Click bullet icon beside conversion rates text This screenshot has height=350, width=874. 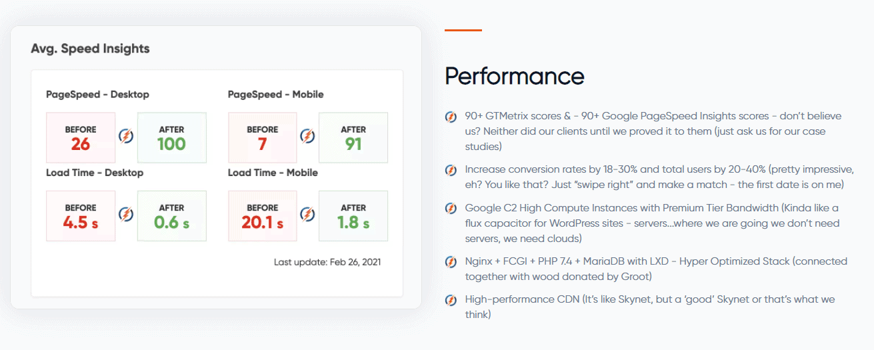click(x=451, y=170)
